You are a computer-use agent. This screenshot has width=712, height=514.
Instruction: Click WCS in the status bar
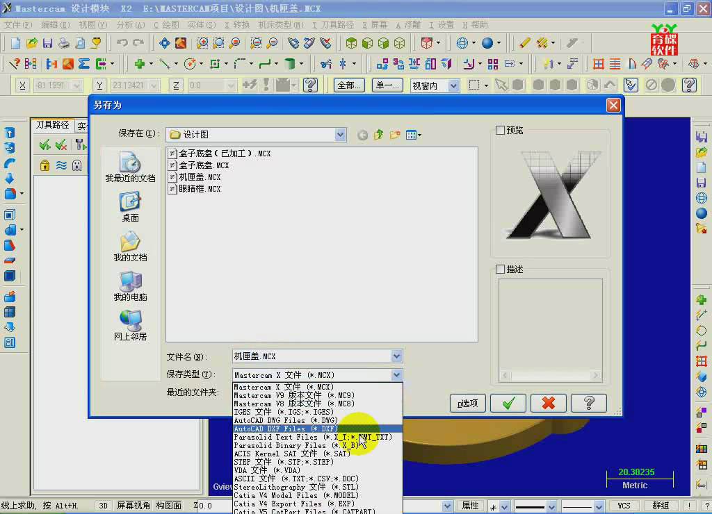pos(624,506)
